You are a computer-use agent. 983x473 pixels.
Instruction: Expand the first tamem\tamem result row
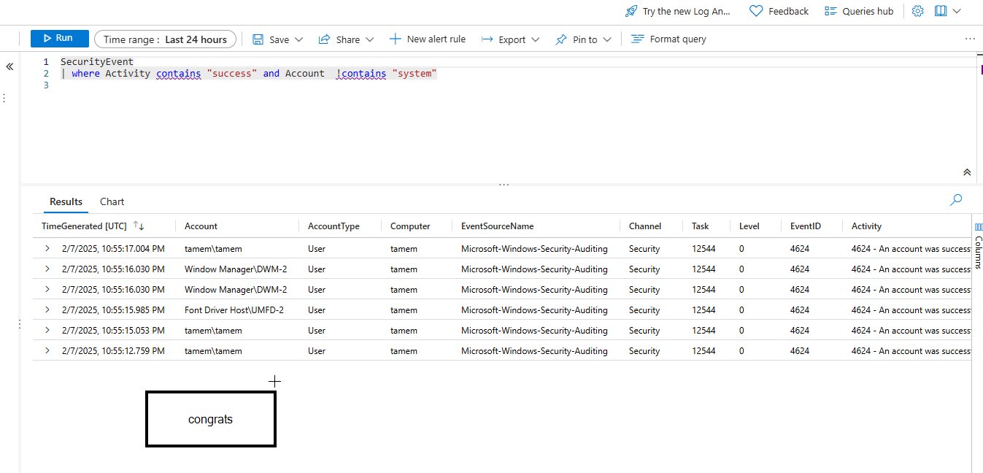click(47, 249)
